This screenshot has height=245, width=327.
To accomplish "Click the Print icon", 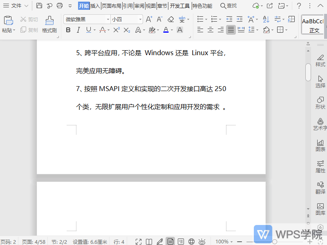I will click(x=60, y=6).
